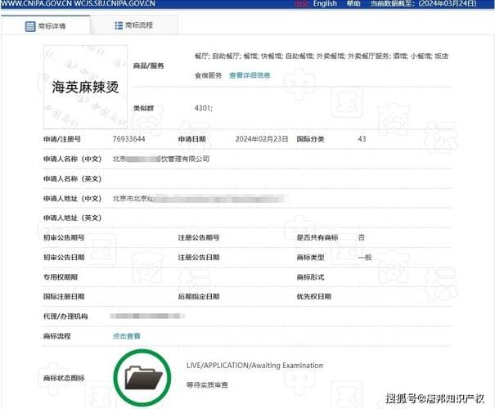Click the data cutoff date 2024年03月24日
495x409 pixels.
[448, 3]
